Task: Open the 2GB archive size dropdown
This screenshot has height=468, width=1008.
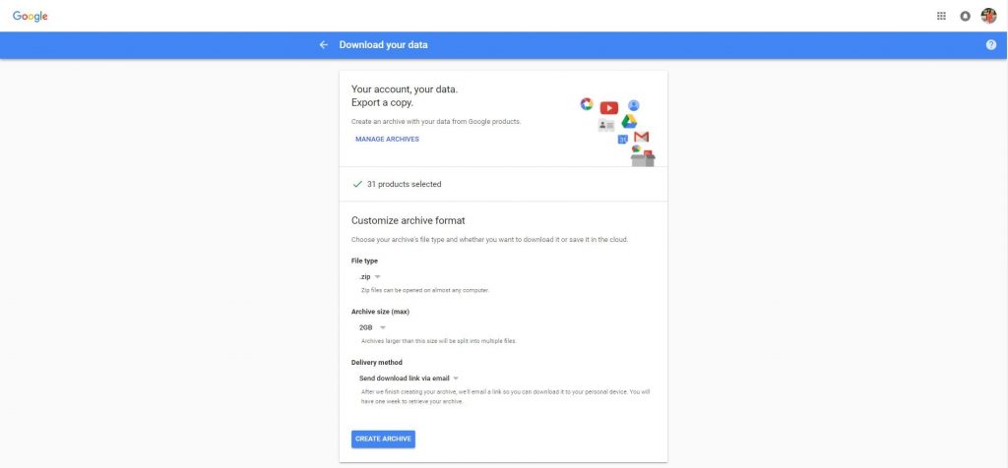Action: pos(372,327)
